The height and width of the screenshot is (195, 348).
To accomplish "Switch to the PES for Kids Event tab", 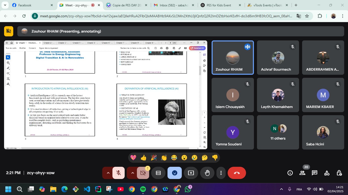I will point(219,5).
